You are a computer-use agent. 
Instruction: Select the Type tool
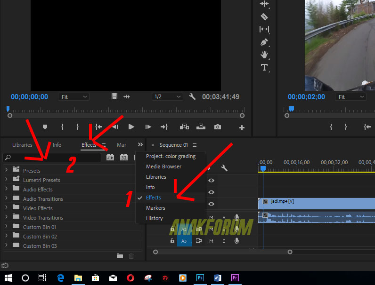click(x=264, y=67)
